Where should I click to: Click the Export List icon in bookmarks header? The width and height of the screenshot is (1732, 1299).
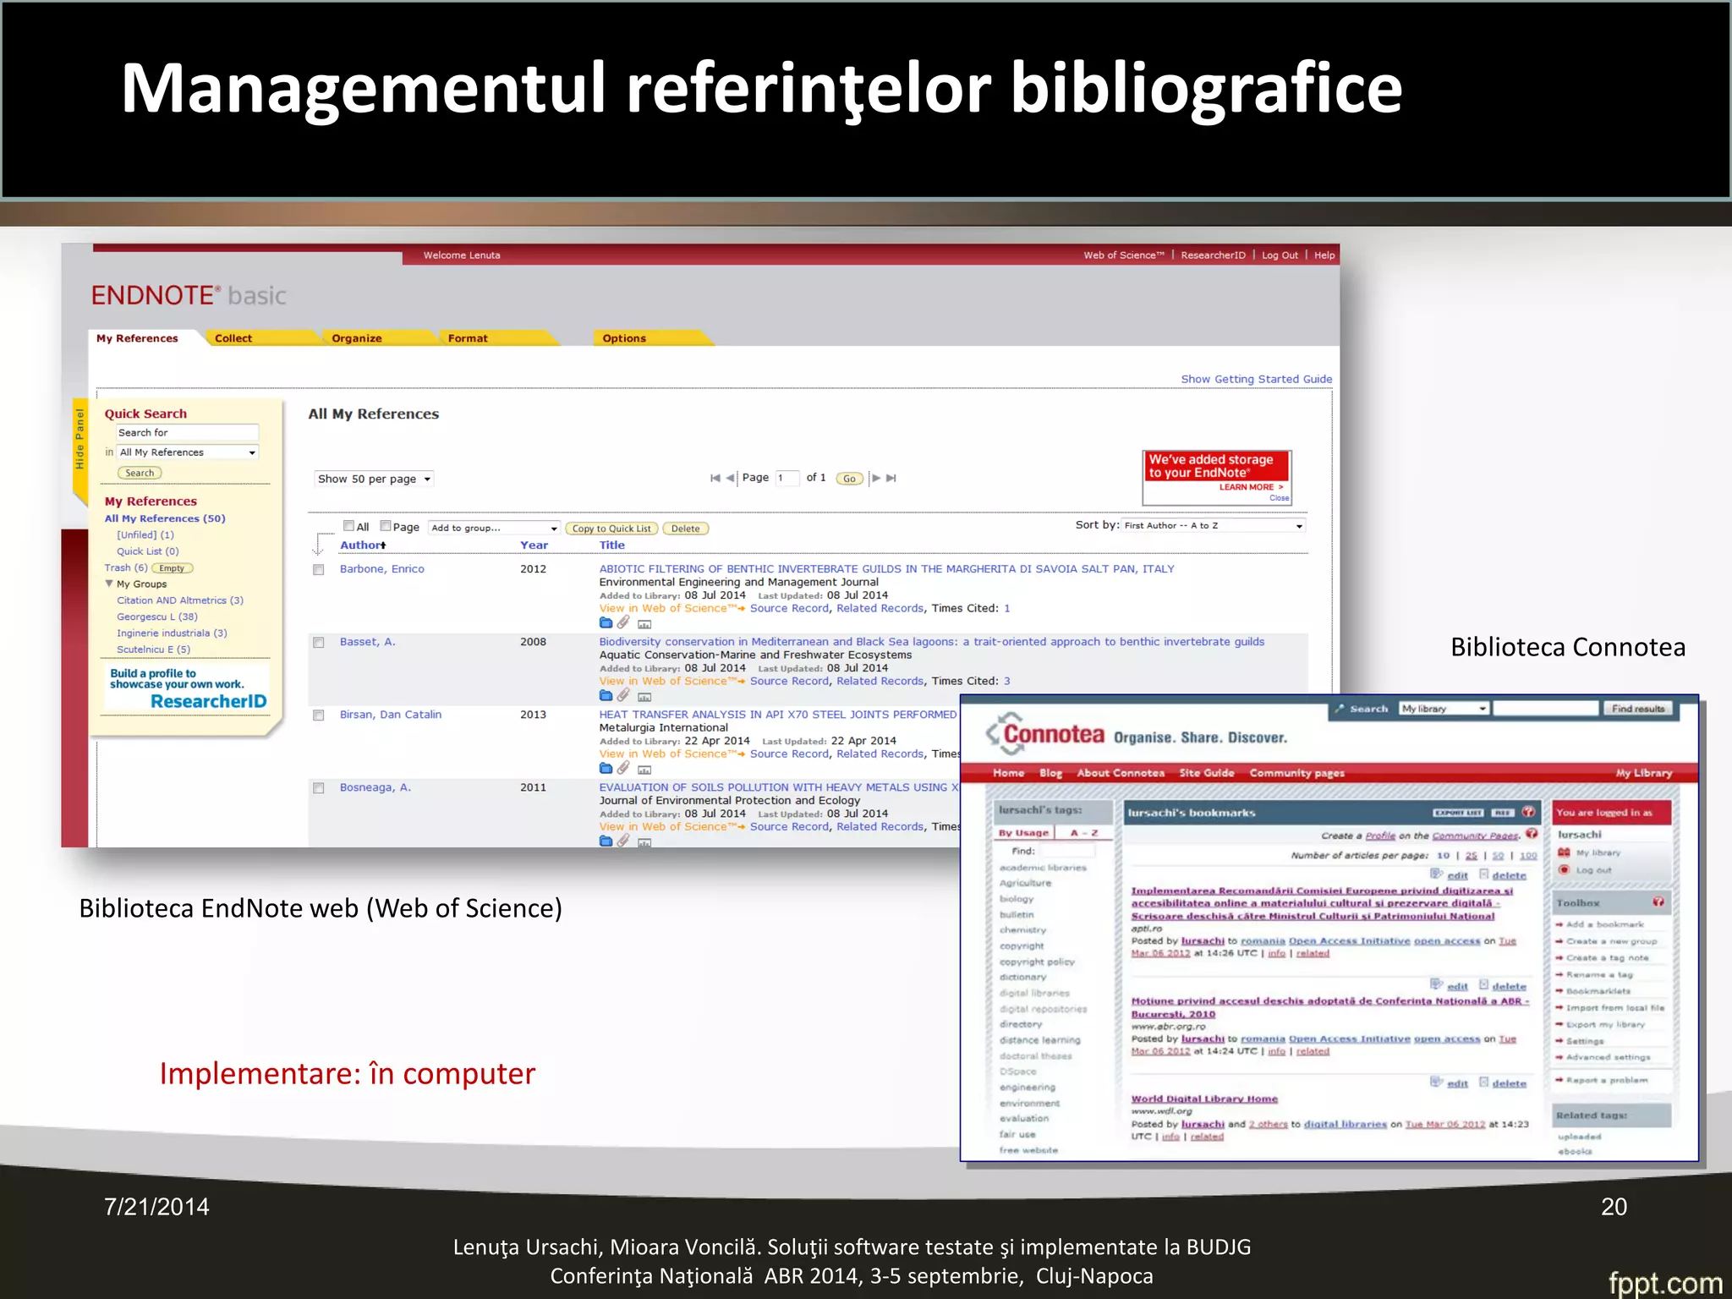1458,813
